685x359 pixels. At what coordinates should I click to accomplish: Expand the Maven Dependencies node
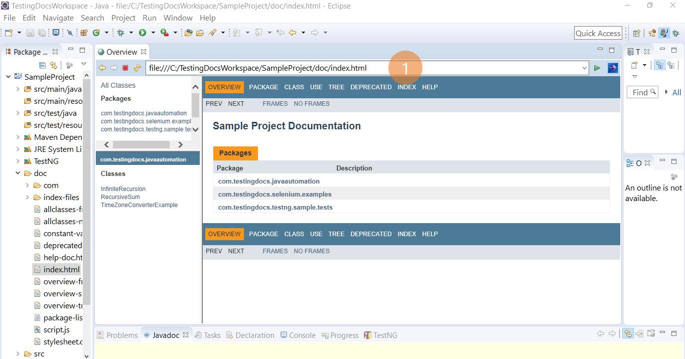pyautogui.click(x=18, y=137)
